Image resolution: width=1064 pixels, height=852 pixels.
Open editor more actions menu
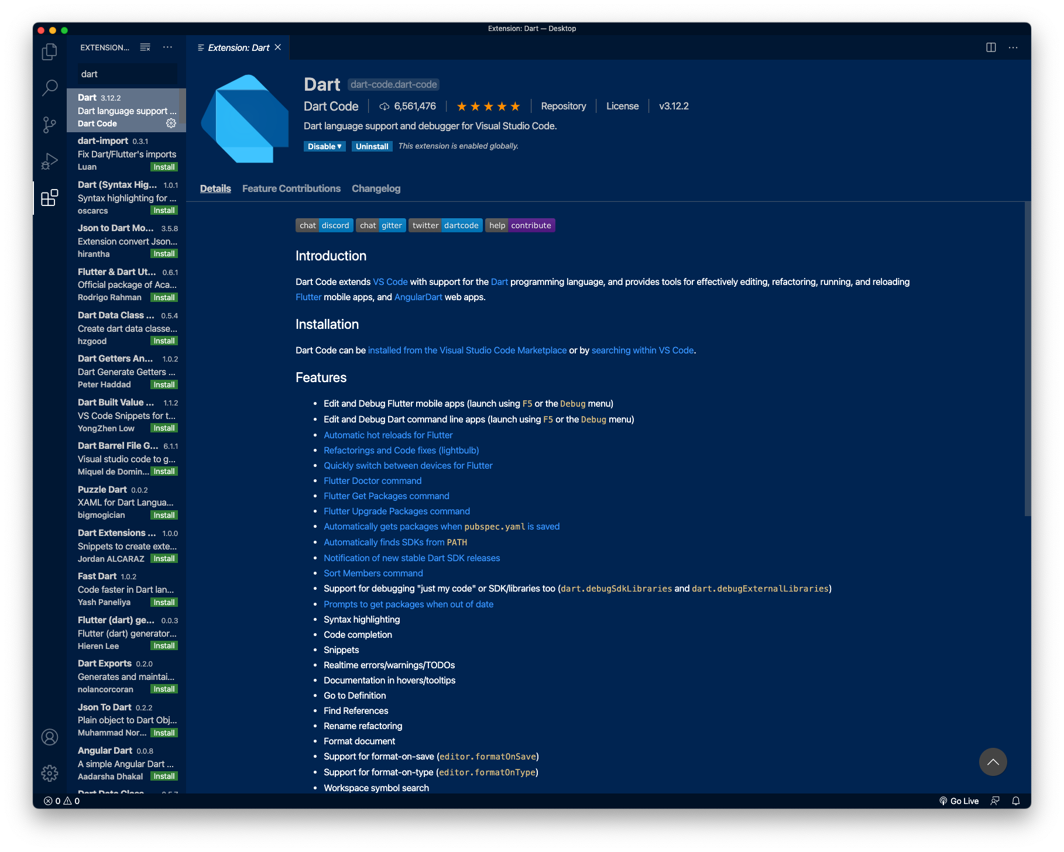(x=1013, y=47)
